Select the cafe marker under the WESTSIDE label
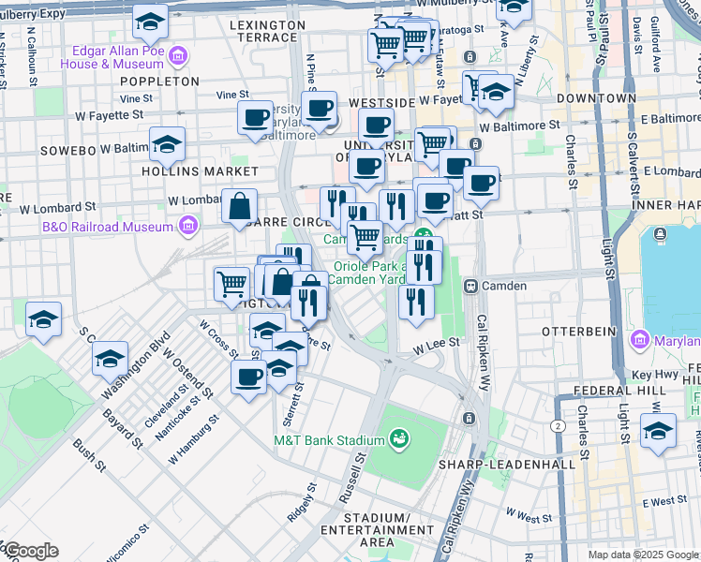 pos(376,127)
